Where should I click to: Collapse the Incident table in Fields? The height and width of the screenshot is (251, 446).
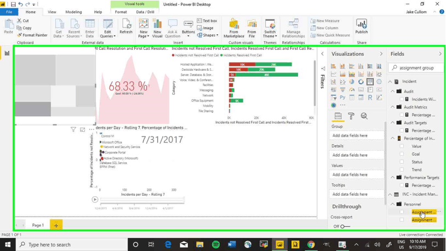point(390,82)
